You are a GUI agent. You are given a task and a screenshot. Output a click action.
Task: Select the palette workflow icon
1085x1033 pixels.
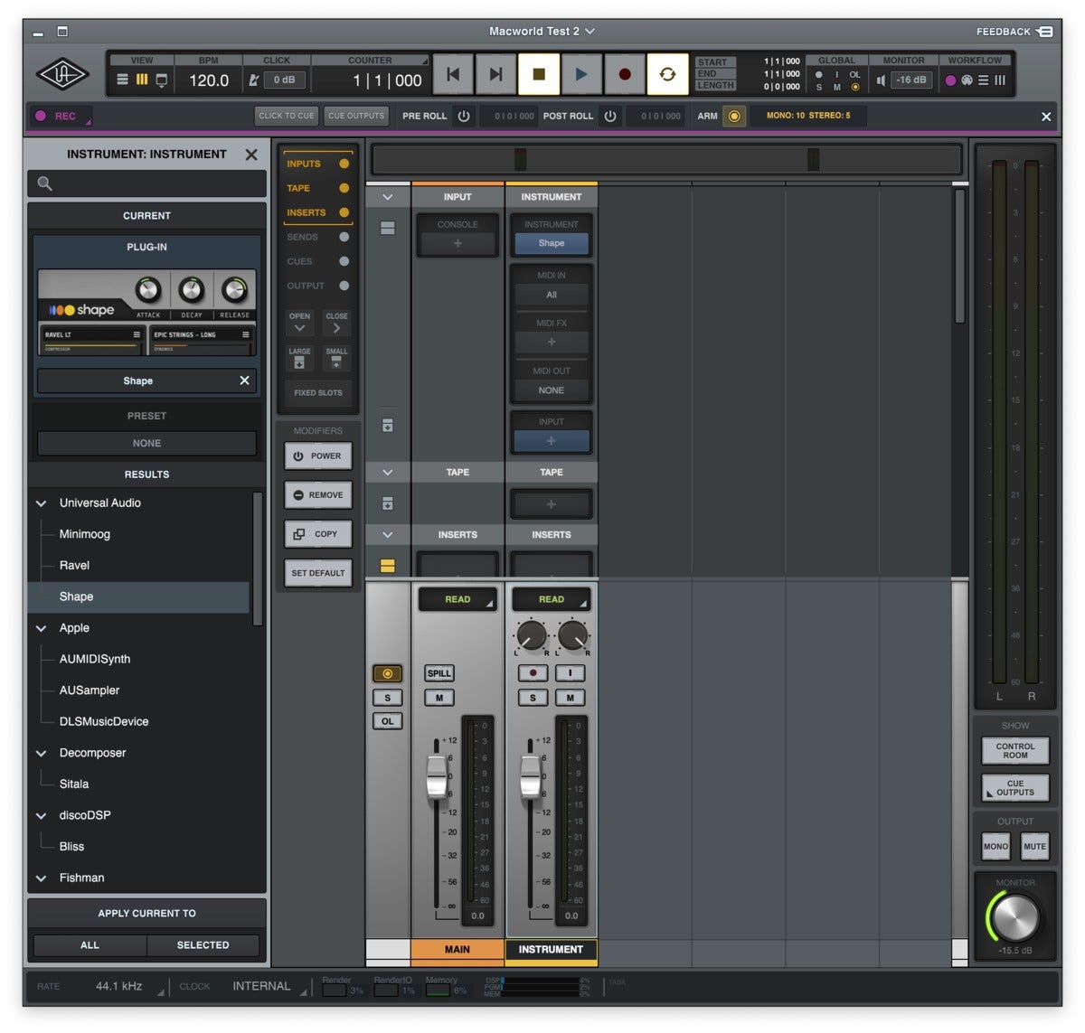coord(967,80)
